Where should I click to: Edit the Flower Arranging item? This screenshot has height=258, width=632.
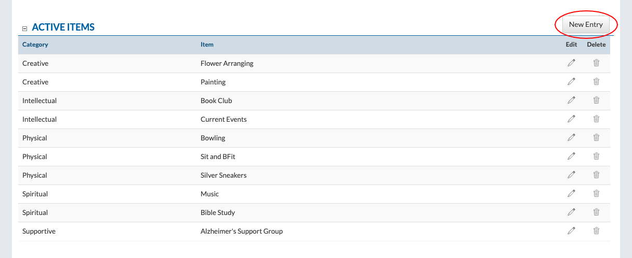[x=571, y=63]
